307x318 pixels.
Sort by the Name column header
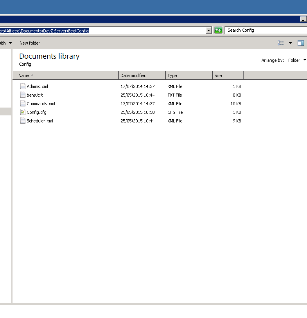(66, 75)
